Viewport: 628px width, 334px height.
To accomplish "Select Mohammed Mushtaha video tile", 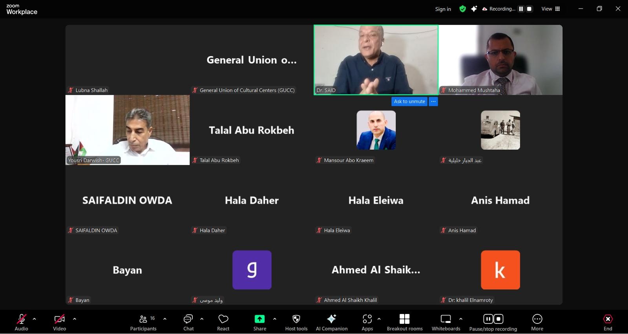I will [x=500, y=60].
